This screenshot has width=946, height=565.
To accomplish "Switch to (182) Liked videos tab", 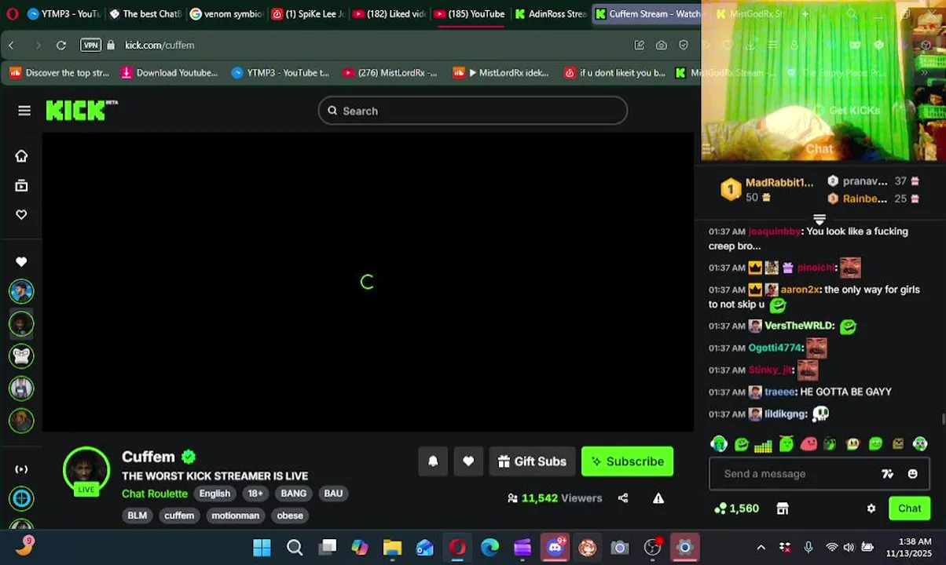I will (389, 13).
